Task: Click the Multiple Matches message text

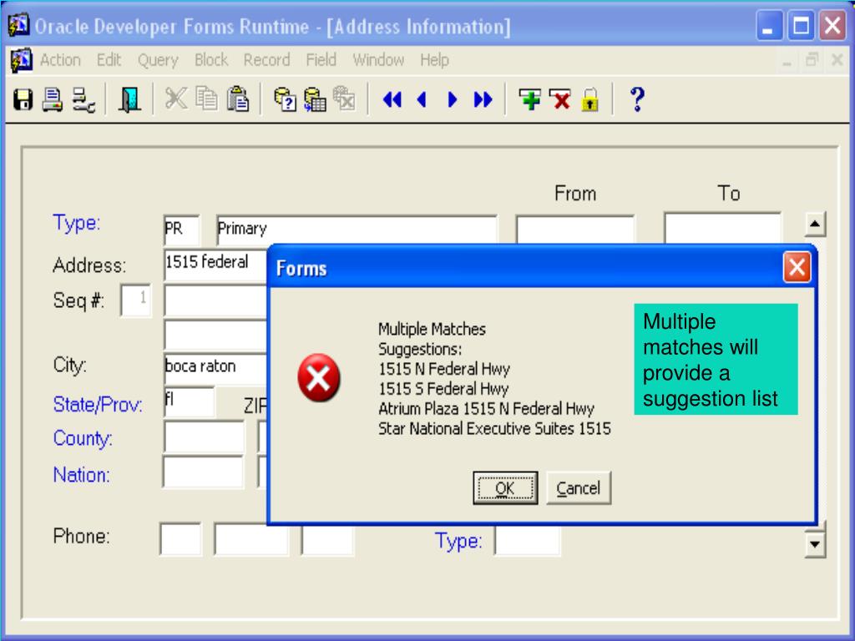Action: (x=432, y=329)
